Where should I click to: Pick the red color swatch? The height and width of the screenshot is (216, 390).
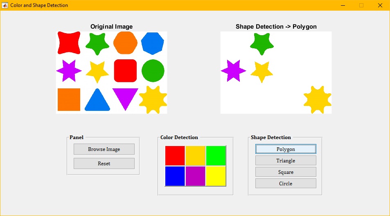tap(175, 155)
